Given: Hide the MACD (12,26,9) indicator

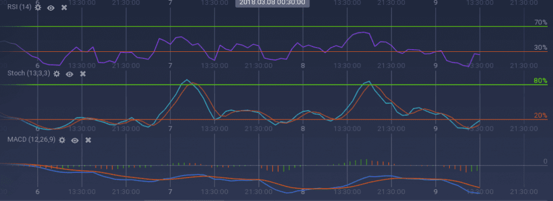Looking at the screenshot, I should coord(75,140).
